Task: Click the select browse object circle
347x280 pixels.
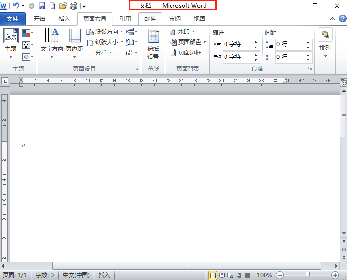Action: pyautogui.click(x=344, y=249)
